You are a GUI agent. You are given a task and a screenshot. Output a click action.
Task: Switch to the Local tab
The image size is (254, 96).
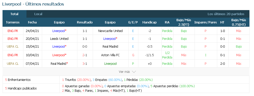coord(38,14)
